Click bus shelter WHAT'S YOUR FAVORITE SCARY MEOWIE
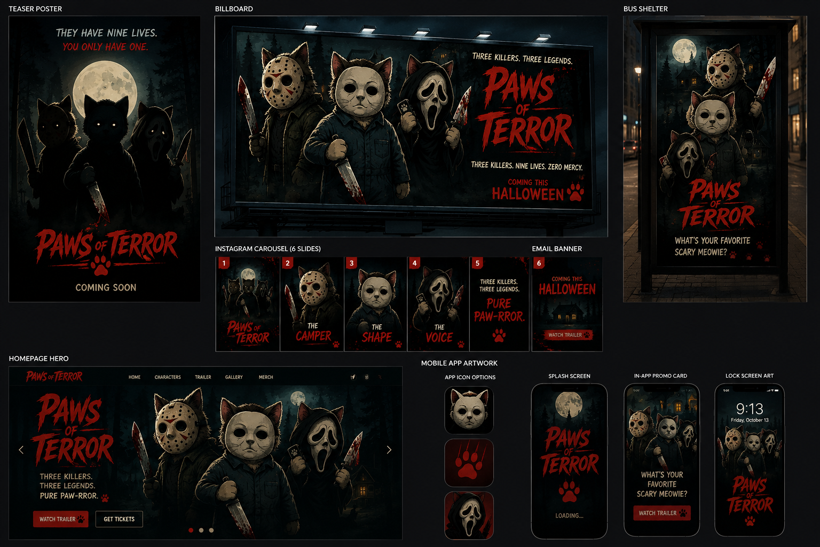The height and width of the screenshot is (547, 820). click(712, 246)
